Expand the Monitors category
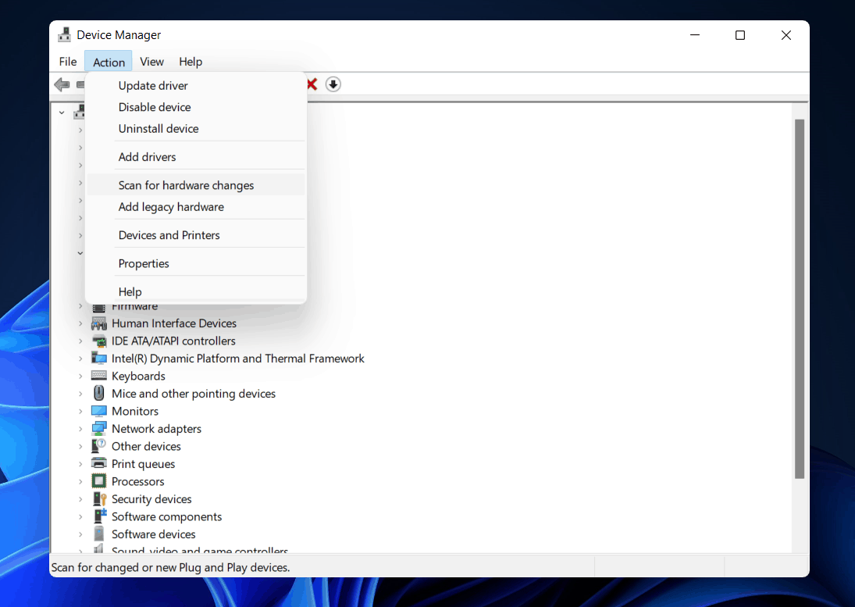Image resolution: width=855 pixels, height=607 pixels. 80,411
